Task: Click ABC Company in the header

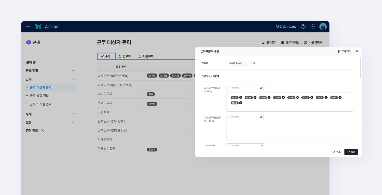Action: point(286,26)
